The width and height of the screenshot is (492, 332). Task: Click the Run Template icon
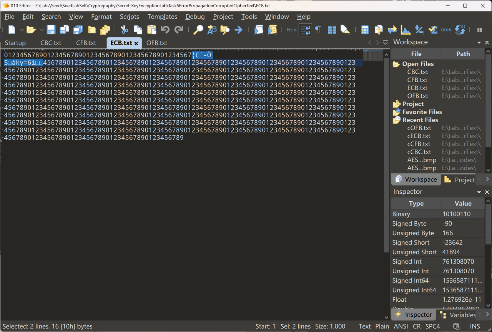pos(273,30)
